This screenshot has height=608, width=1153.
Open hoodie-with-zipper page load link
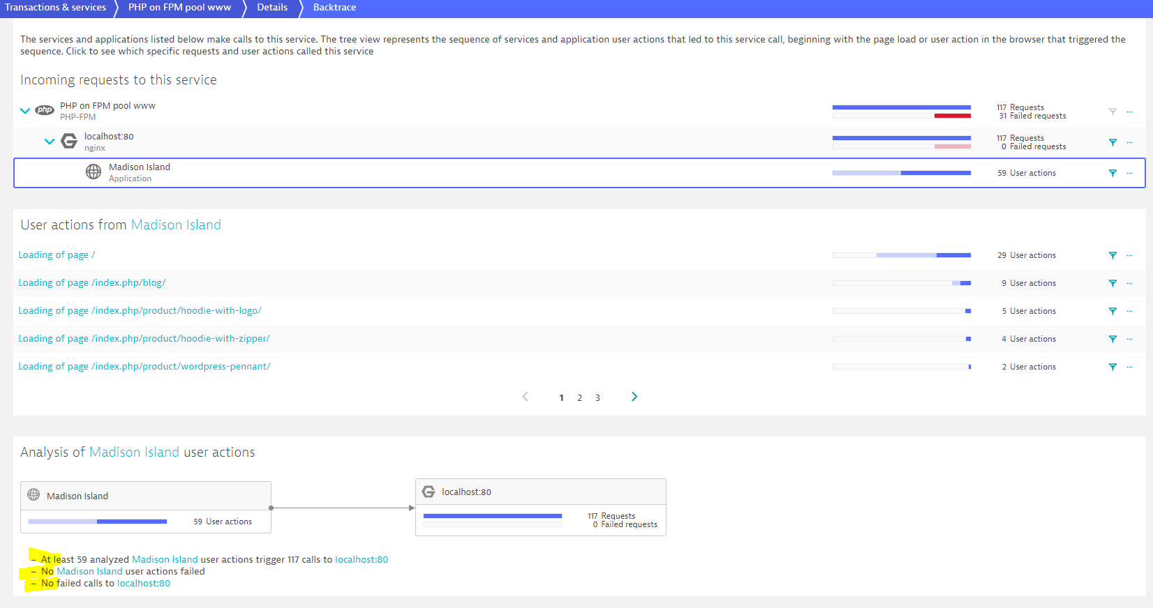click(x=144, y=339)
